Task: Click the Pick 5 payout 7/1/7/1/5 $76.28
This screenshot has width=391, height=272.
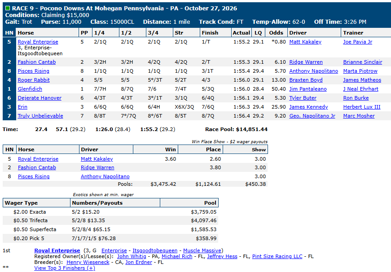Action: (x=94, y=238)
